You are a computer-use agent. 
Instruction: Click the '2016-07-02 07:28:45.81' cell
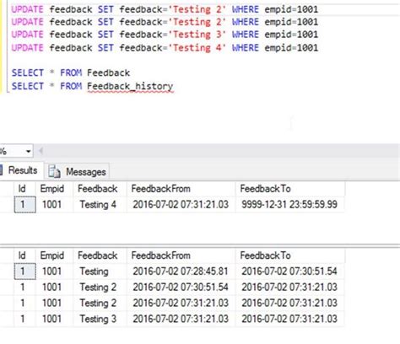point(181,271)
